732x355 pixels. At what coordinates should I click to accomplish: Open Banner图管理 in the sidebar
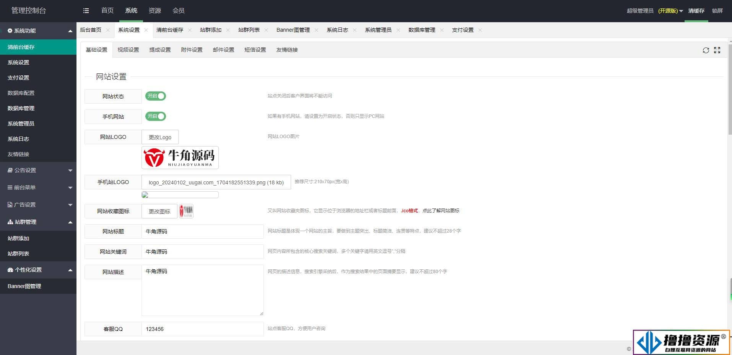point(38,286)
